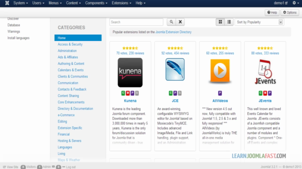The height and width of the screenshot is (169, 302).
Task: Click the magnifier search button
Action: [x=171, y=22]
